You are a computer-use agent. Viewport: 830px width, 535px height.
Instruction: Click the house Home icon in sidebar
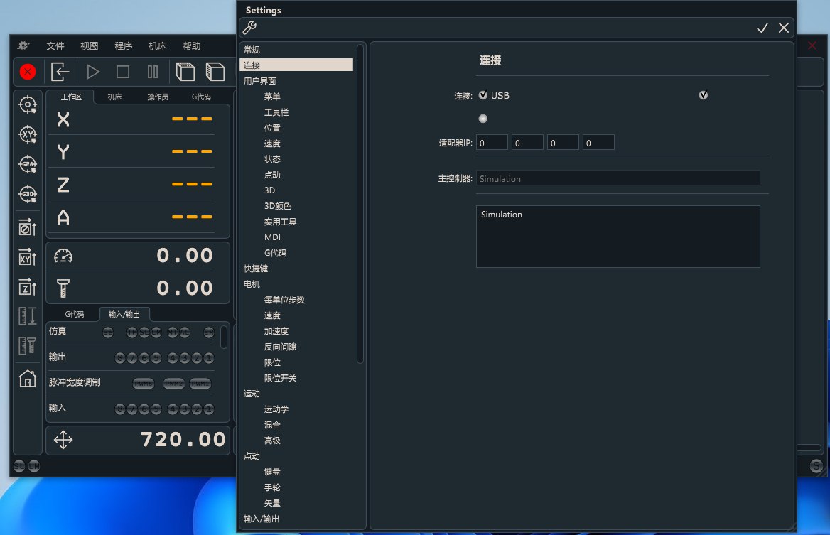[28, 379]
